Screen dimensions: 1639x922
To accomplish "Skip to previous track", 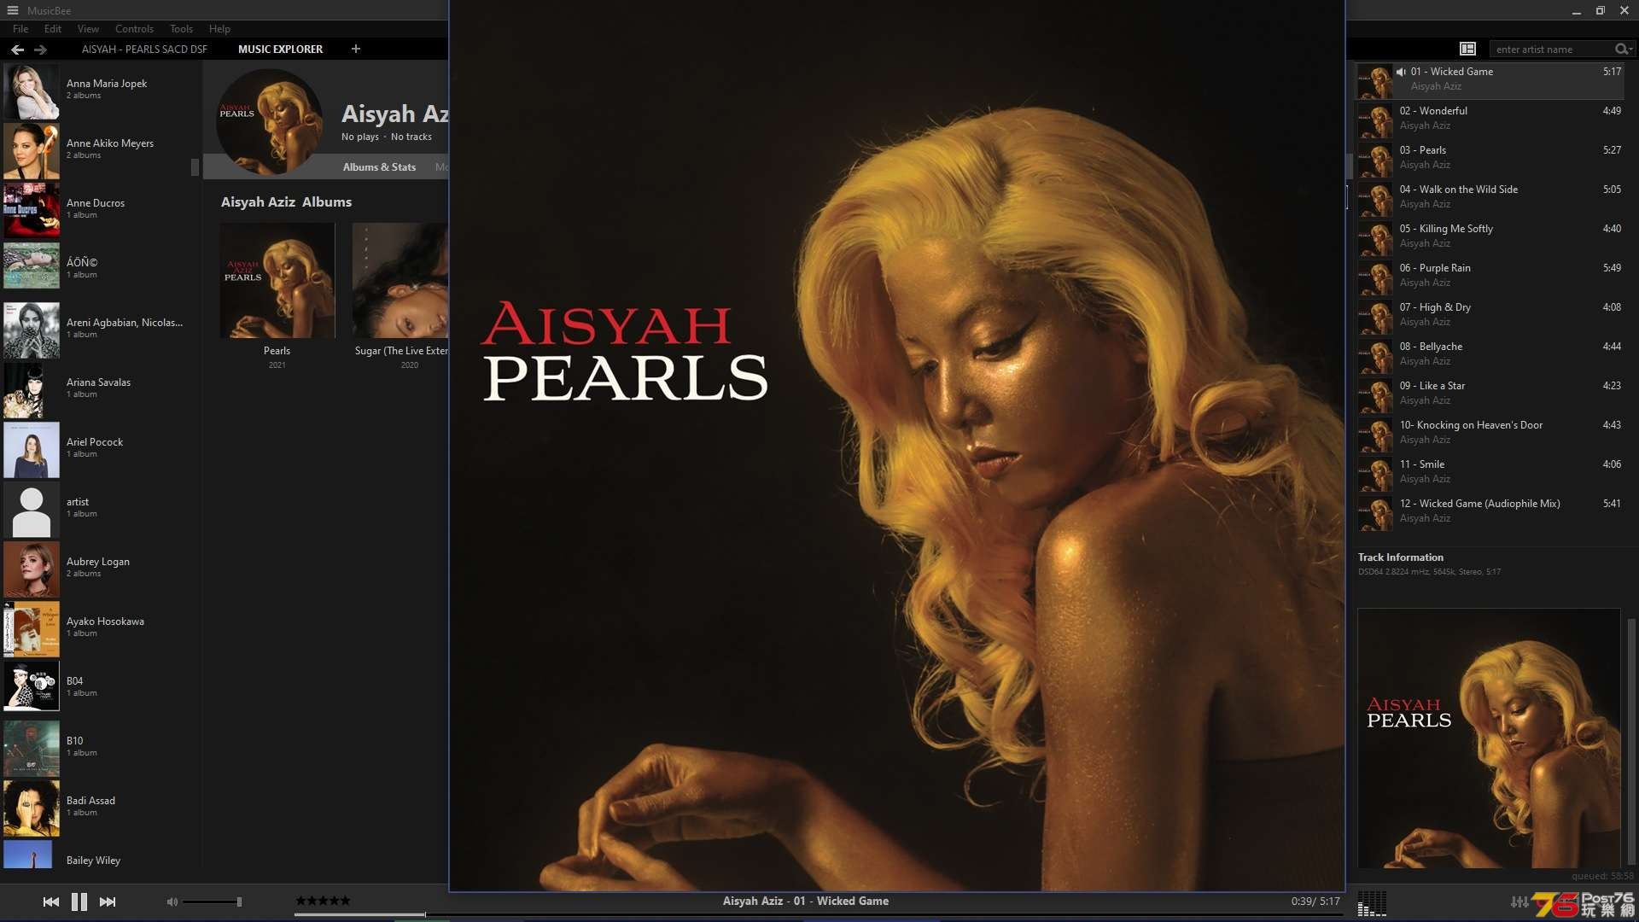I will point(51,902).
